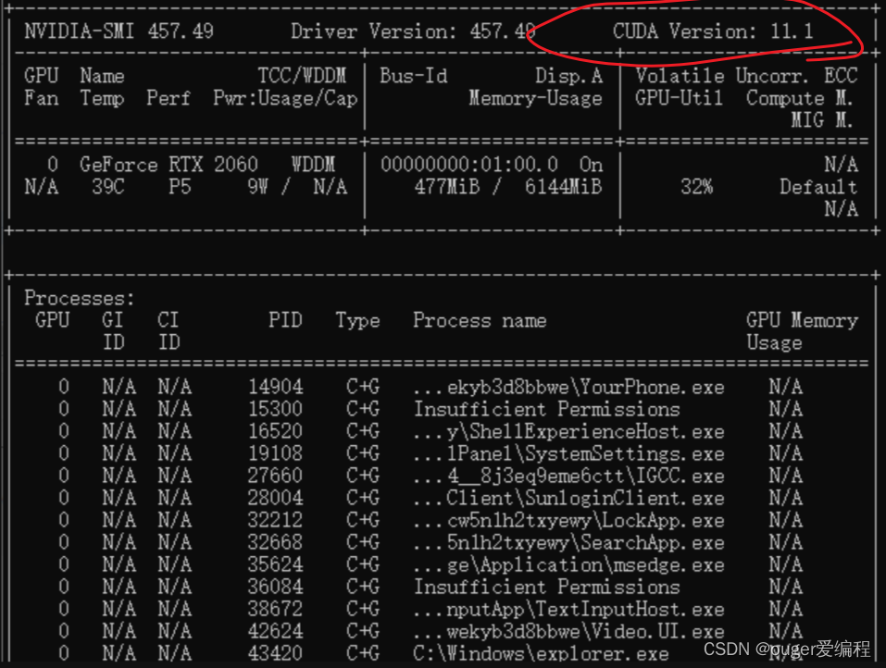Click the 32% GPU-Util reading
This screenshot has width=886, height=668.
tap(696, 186)
